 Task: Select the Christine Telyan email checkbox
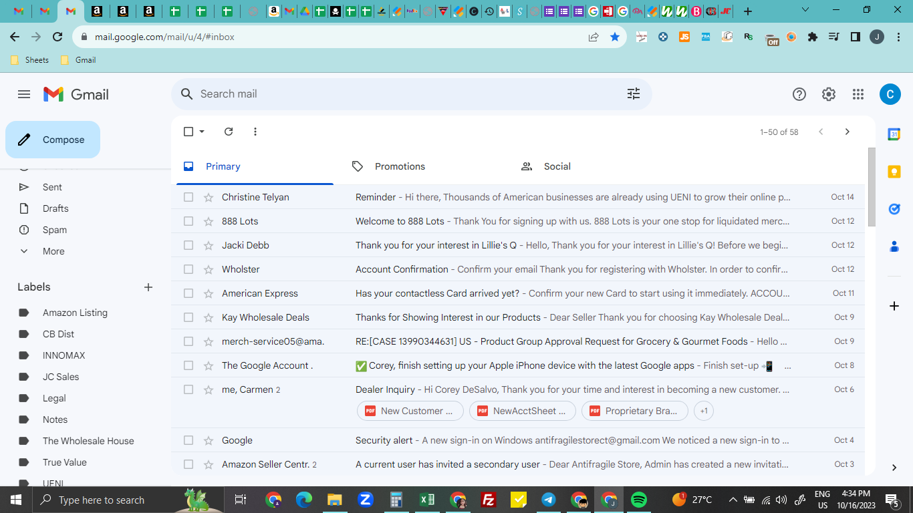pos(188,197)
